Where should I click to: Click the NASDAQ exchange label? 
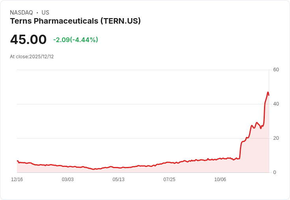point(21,13)
